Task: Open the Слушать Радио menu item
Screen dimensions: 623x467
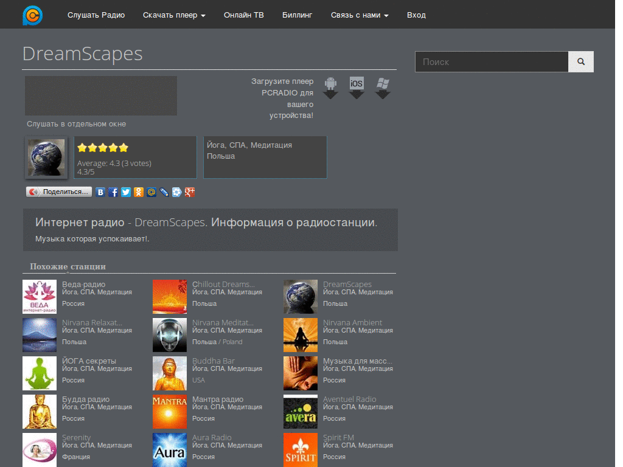Action: click(x=96, y=15)
